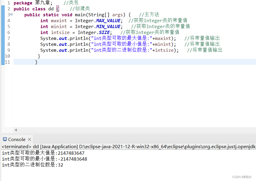The width and height of the screenshot is (256, 181).
Task: Collapse the main method fold marker on line 3
Action: (12, 14)
